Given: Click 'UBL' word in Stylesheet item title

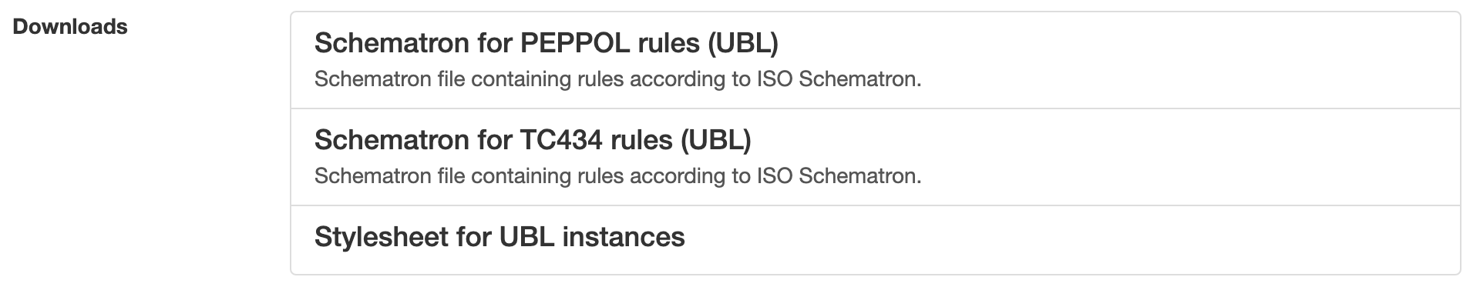Looking at the screenshot, I should point(527,237).
